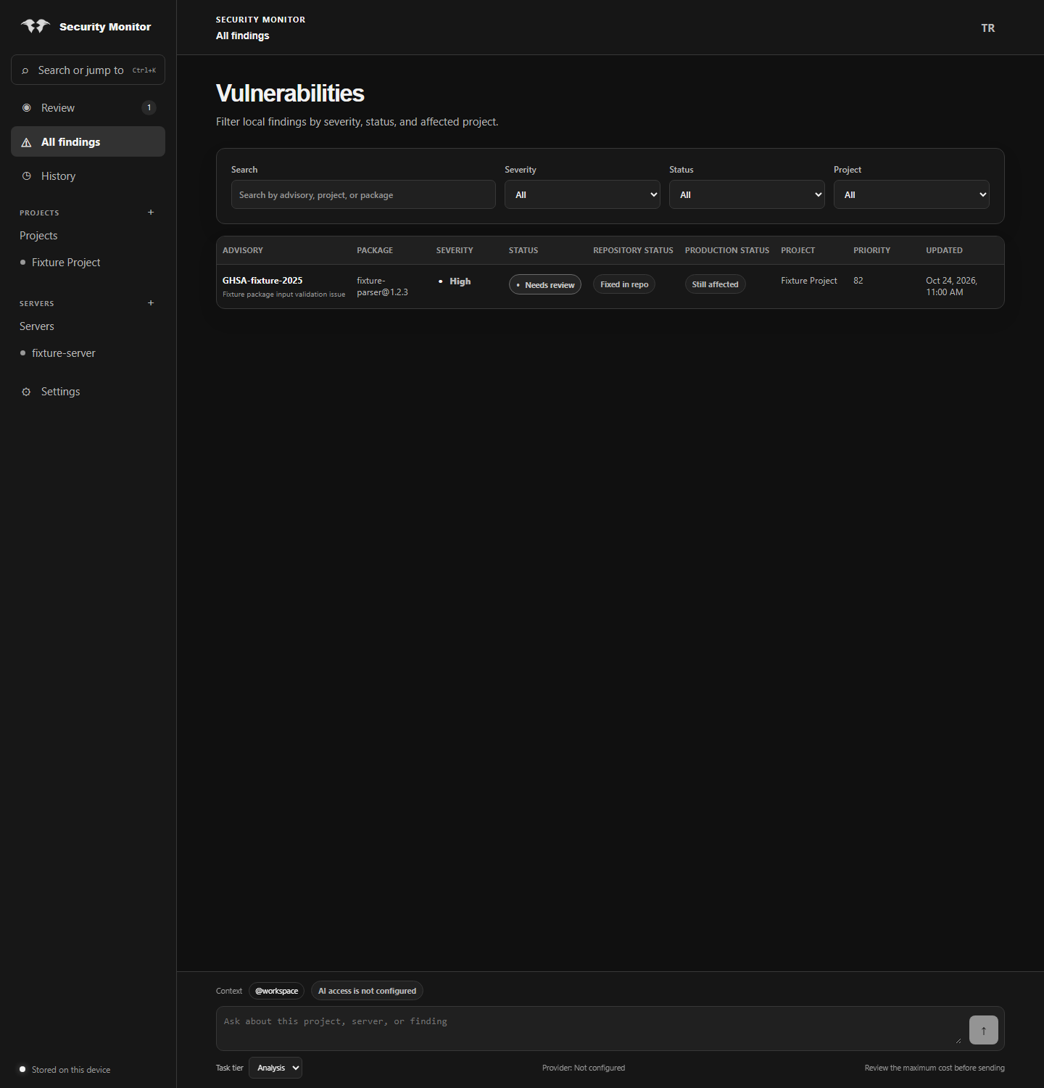Change the Task tier Analysis dropdown
Screen dimensions: 1044x1088
point(275,1068)
